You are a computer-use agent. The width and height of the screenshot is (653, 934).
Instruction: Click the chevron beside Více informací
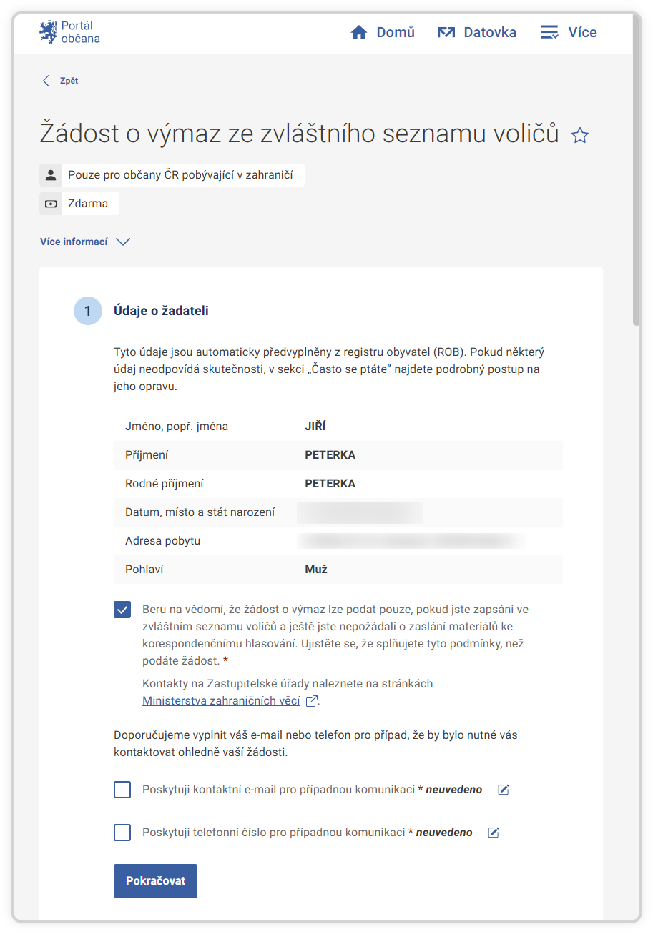(123, 242)
